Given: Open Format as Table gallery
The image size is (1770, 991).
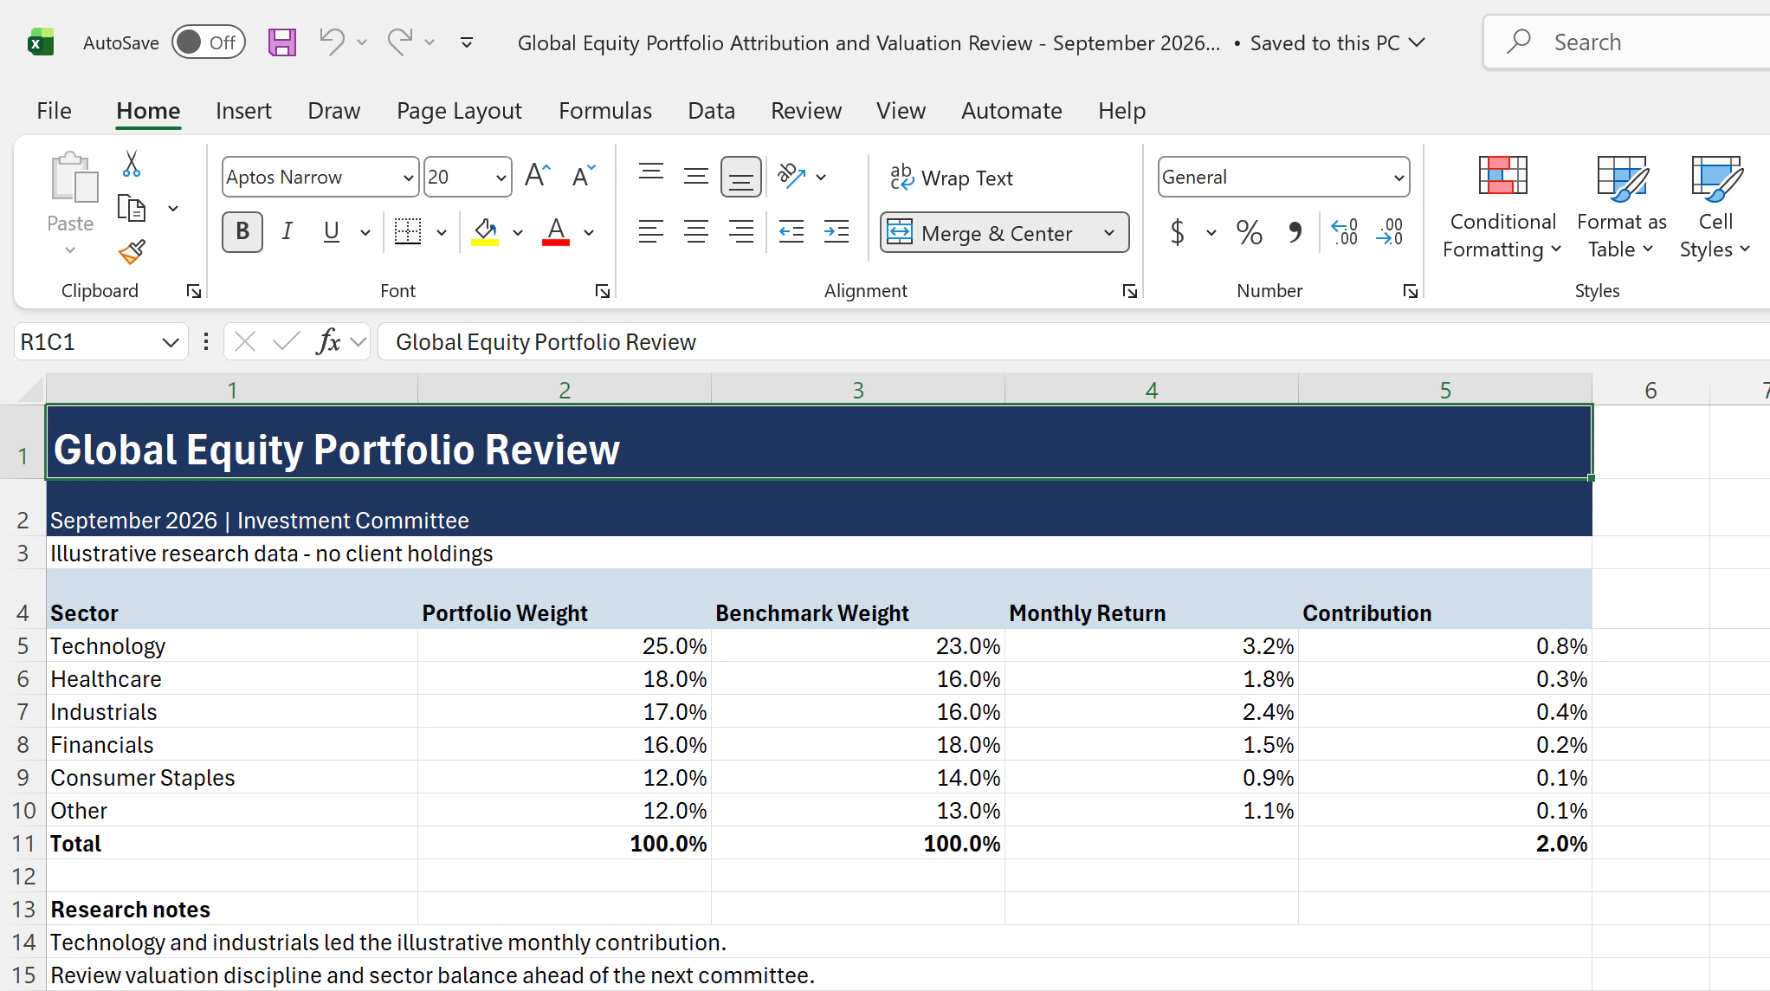Looking at the screenshot, I should (1622, 208).
